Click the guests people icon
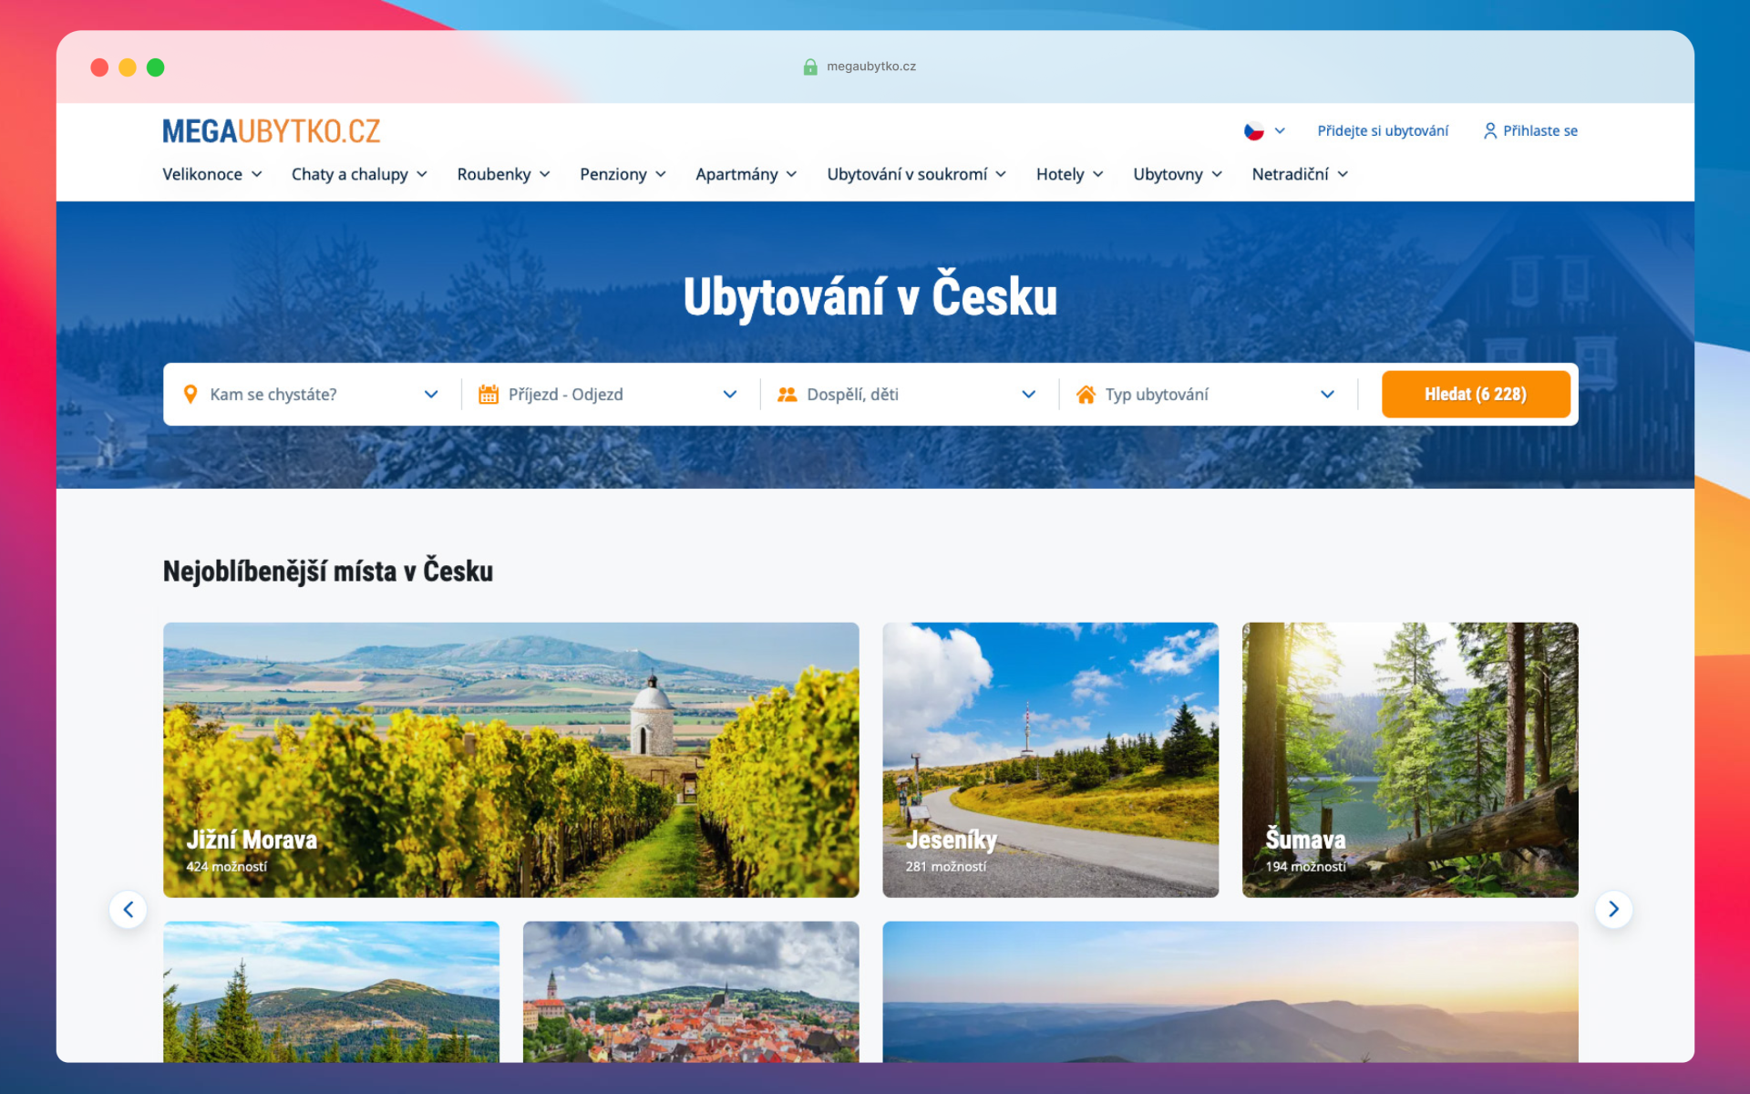 (787, 394)
